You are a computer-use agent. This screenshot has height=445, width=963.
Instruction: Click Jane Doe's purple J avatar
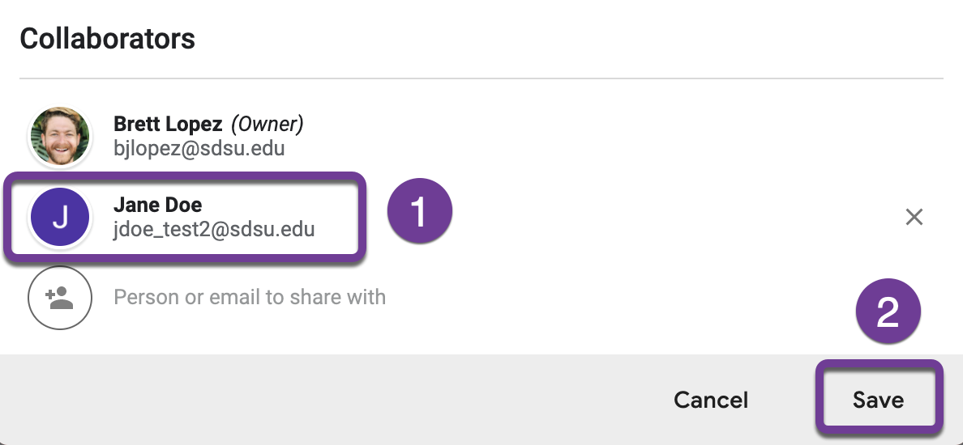pyautogui.click(x=59, y=218)
